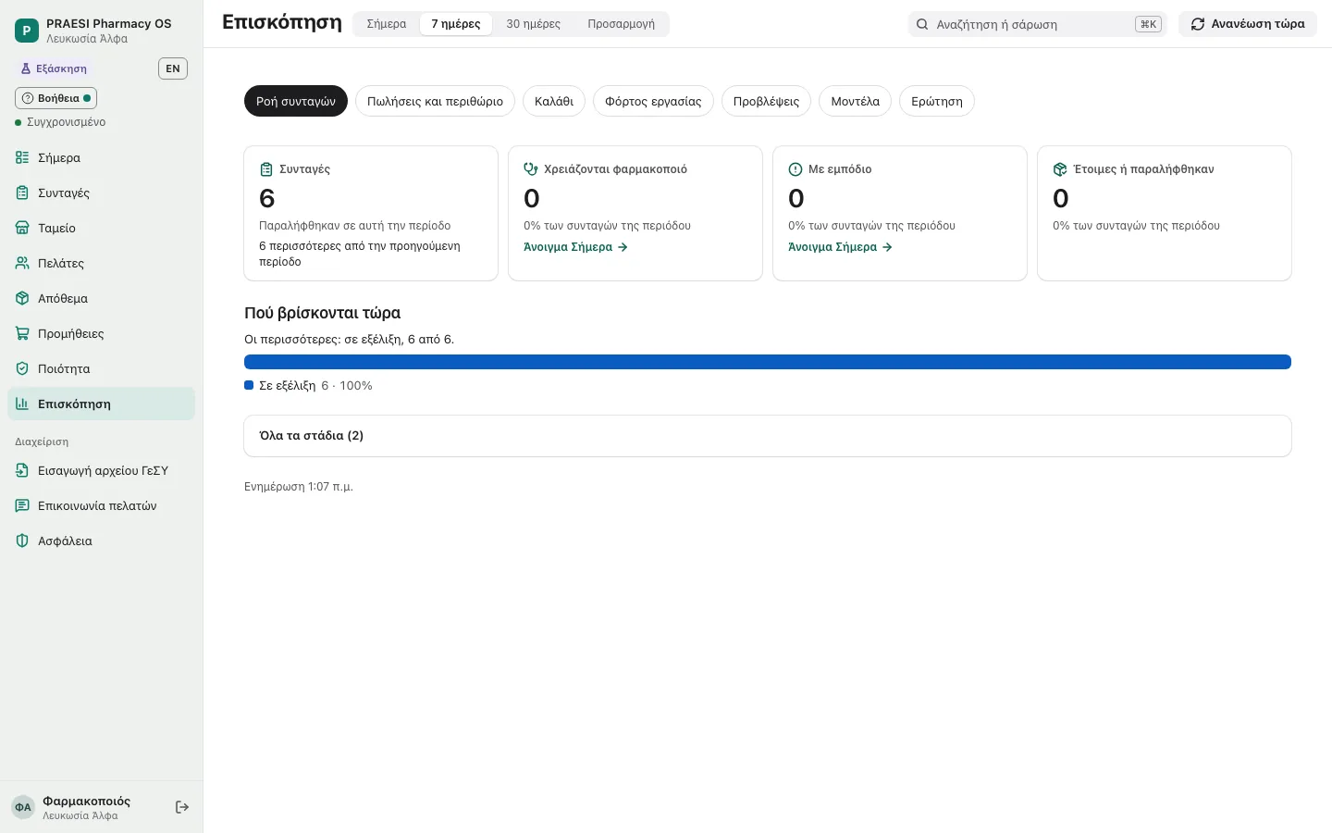Click the ΦΑ user avatar
This screenshot has width=1332, height=833.
click(x=23, y=807)
